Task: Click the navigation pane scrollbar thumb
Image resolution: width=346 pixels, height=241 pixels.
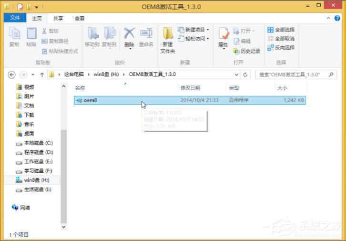Action: 63,176
